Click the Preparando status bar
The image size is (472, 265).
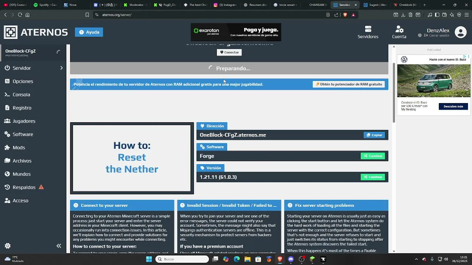[229, 68]
